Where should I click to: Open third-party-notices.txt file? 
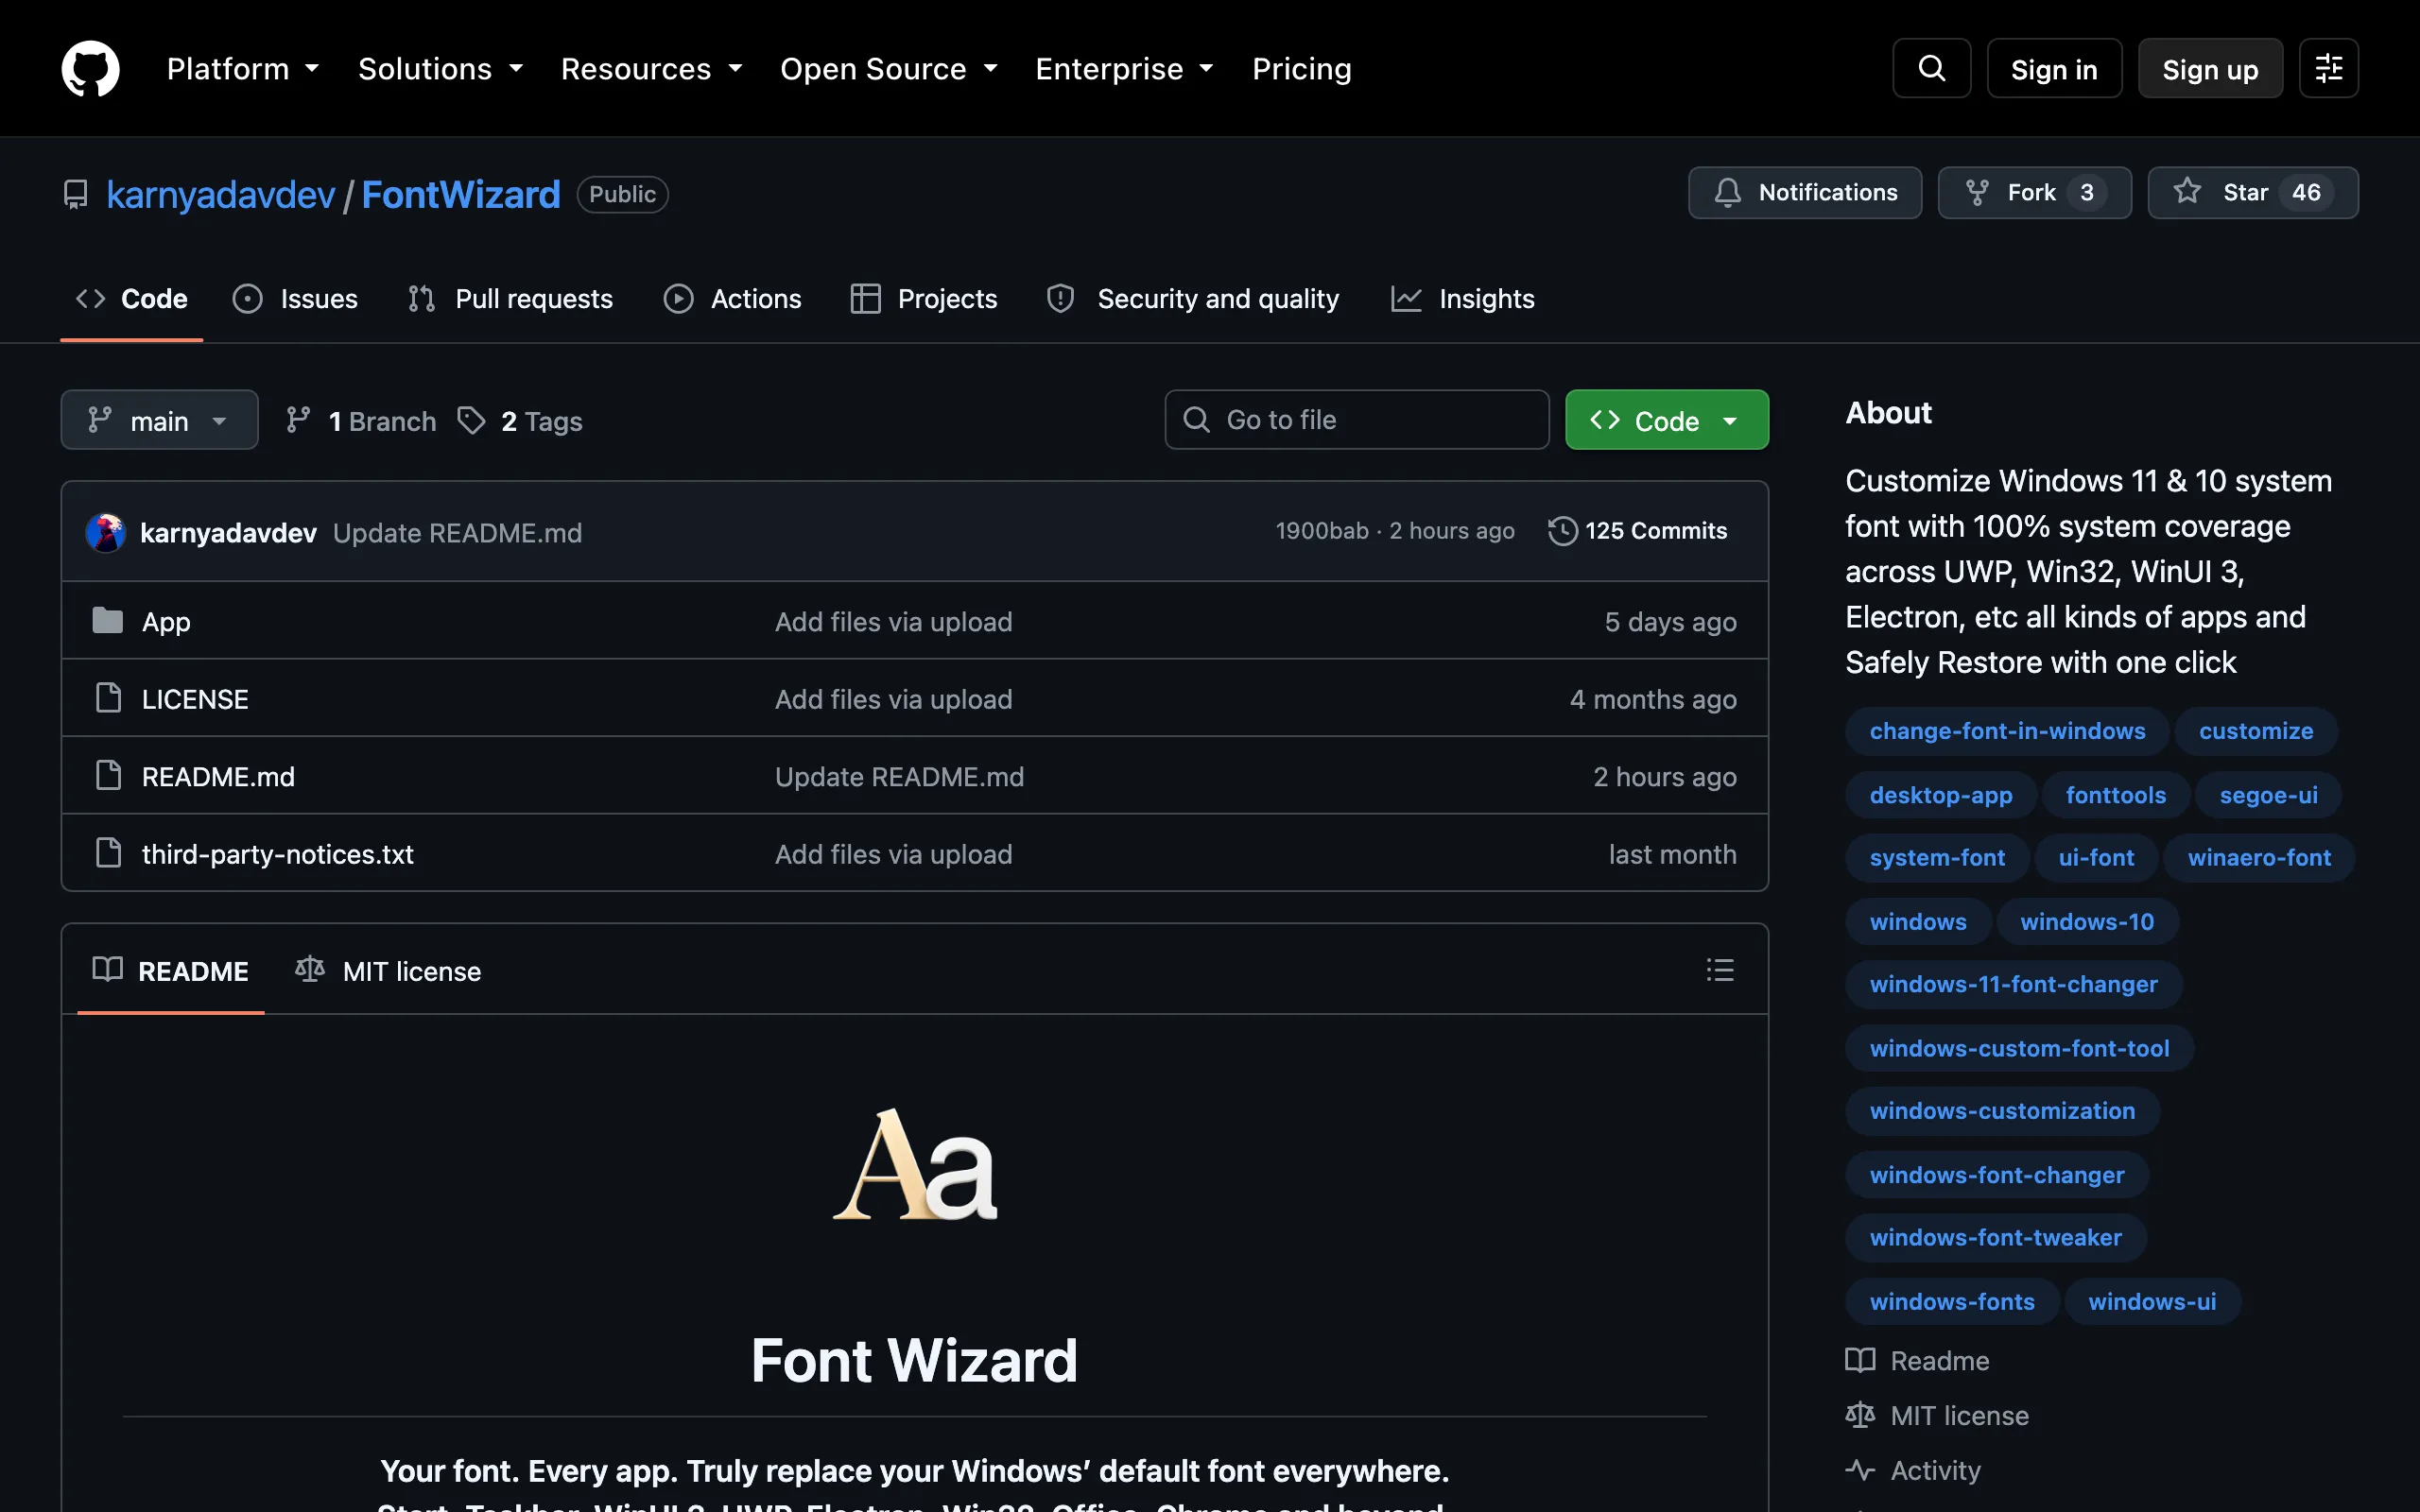277,854
